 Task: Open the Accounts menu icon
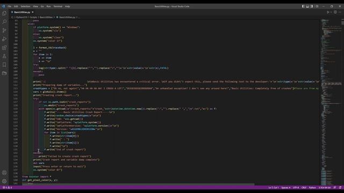point(4,173)
